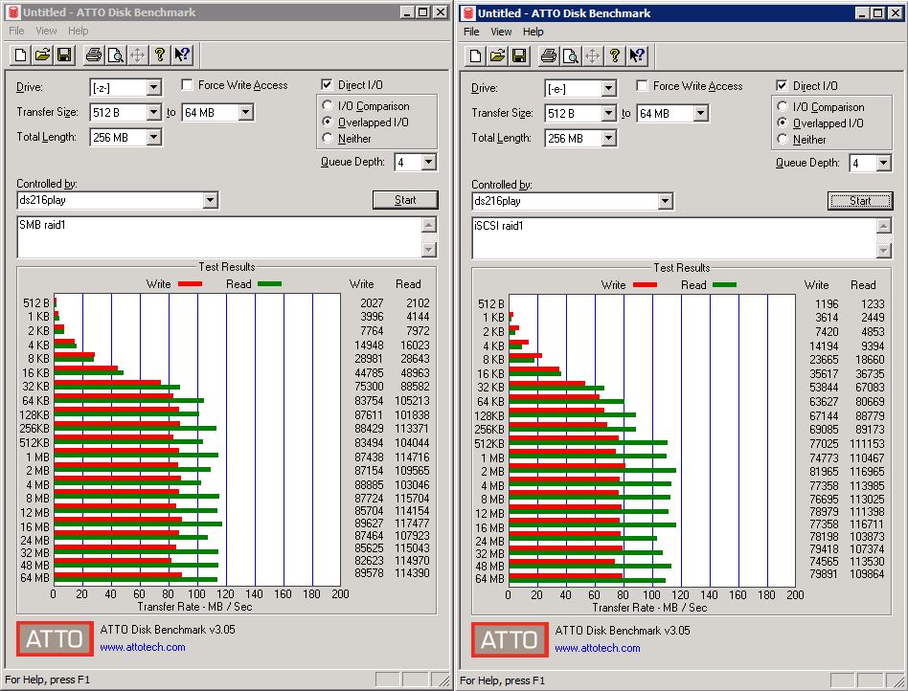Click the green Read legend swatch, left window
The width and height of the screenshot is (908, 691).
tap(269, 284)
